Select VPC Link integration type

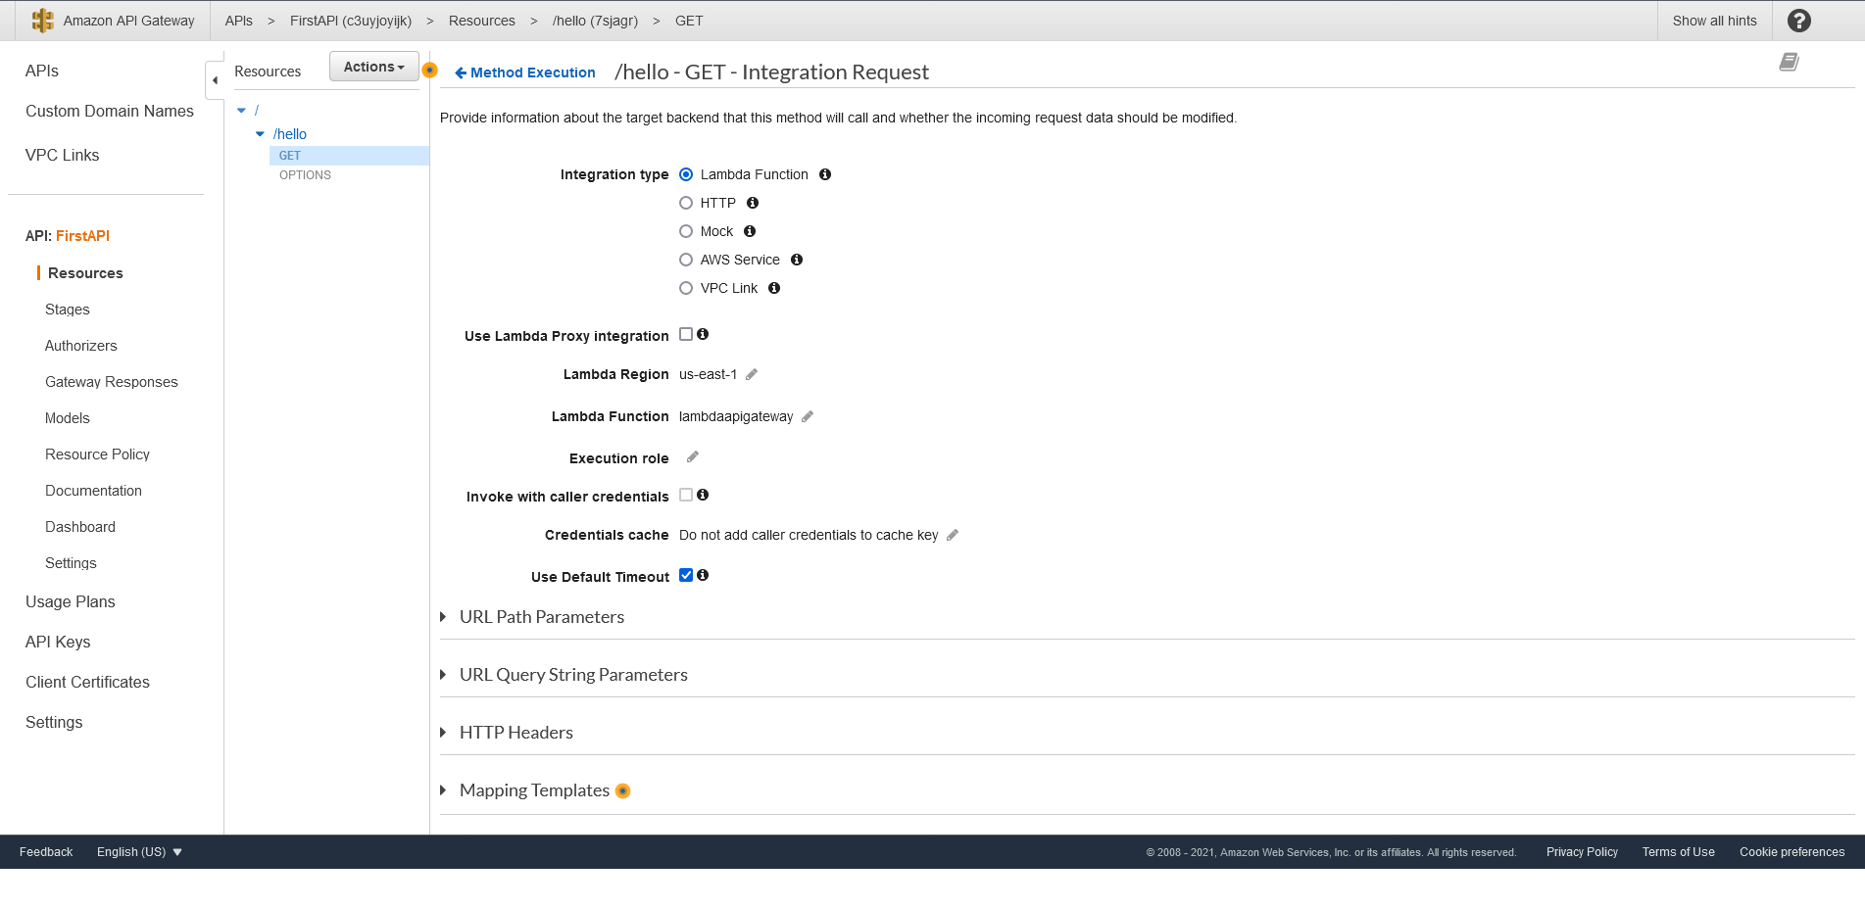(686, 288)
